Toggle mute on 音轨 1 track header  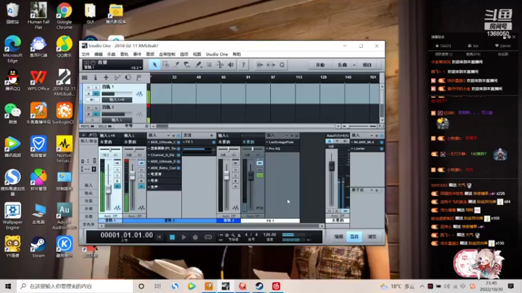pyautogui.click(x=89, y=87)
